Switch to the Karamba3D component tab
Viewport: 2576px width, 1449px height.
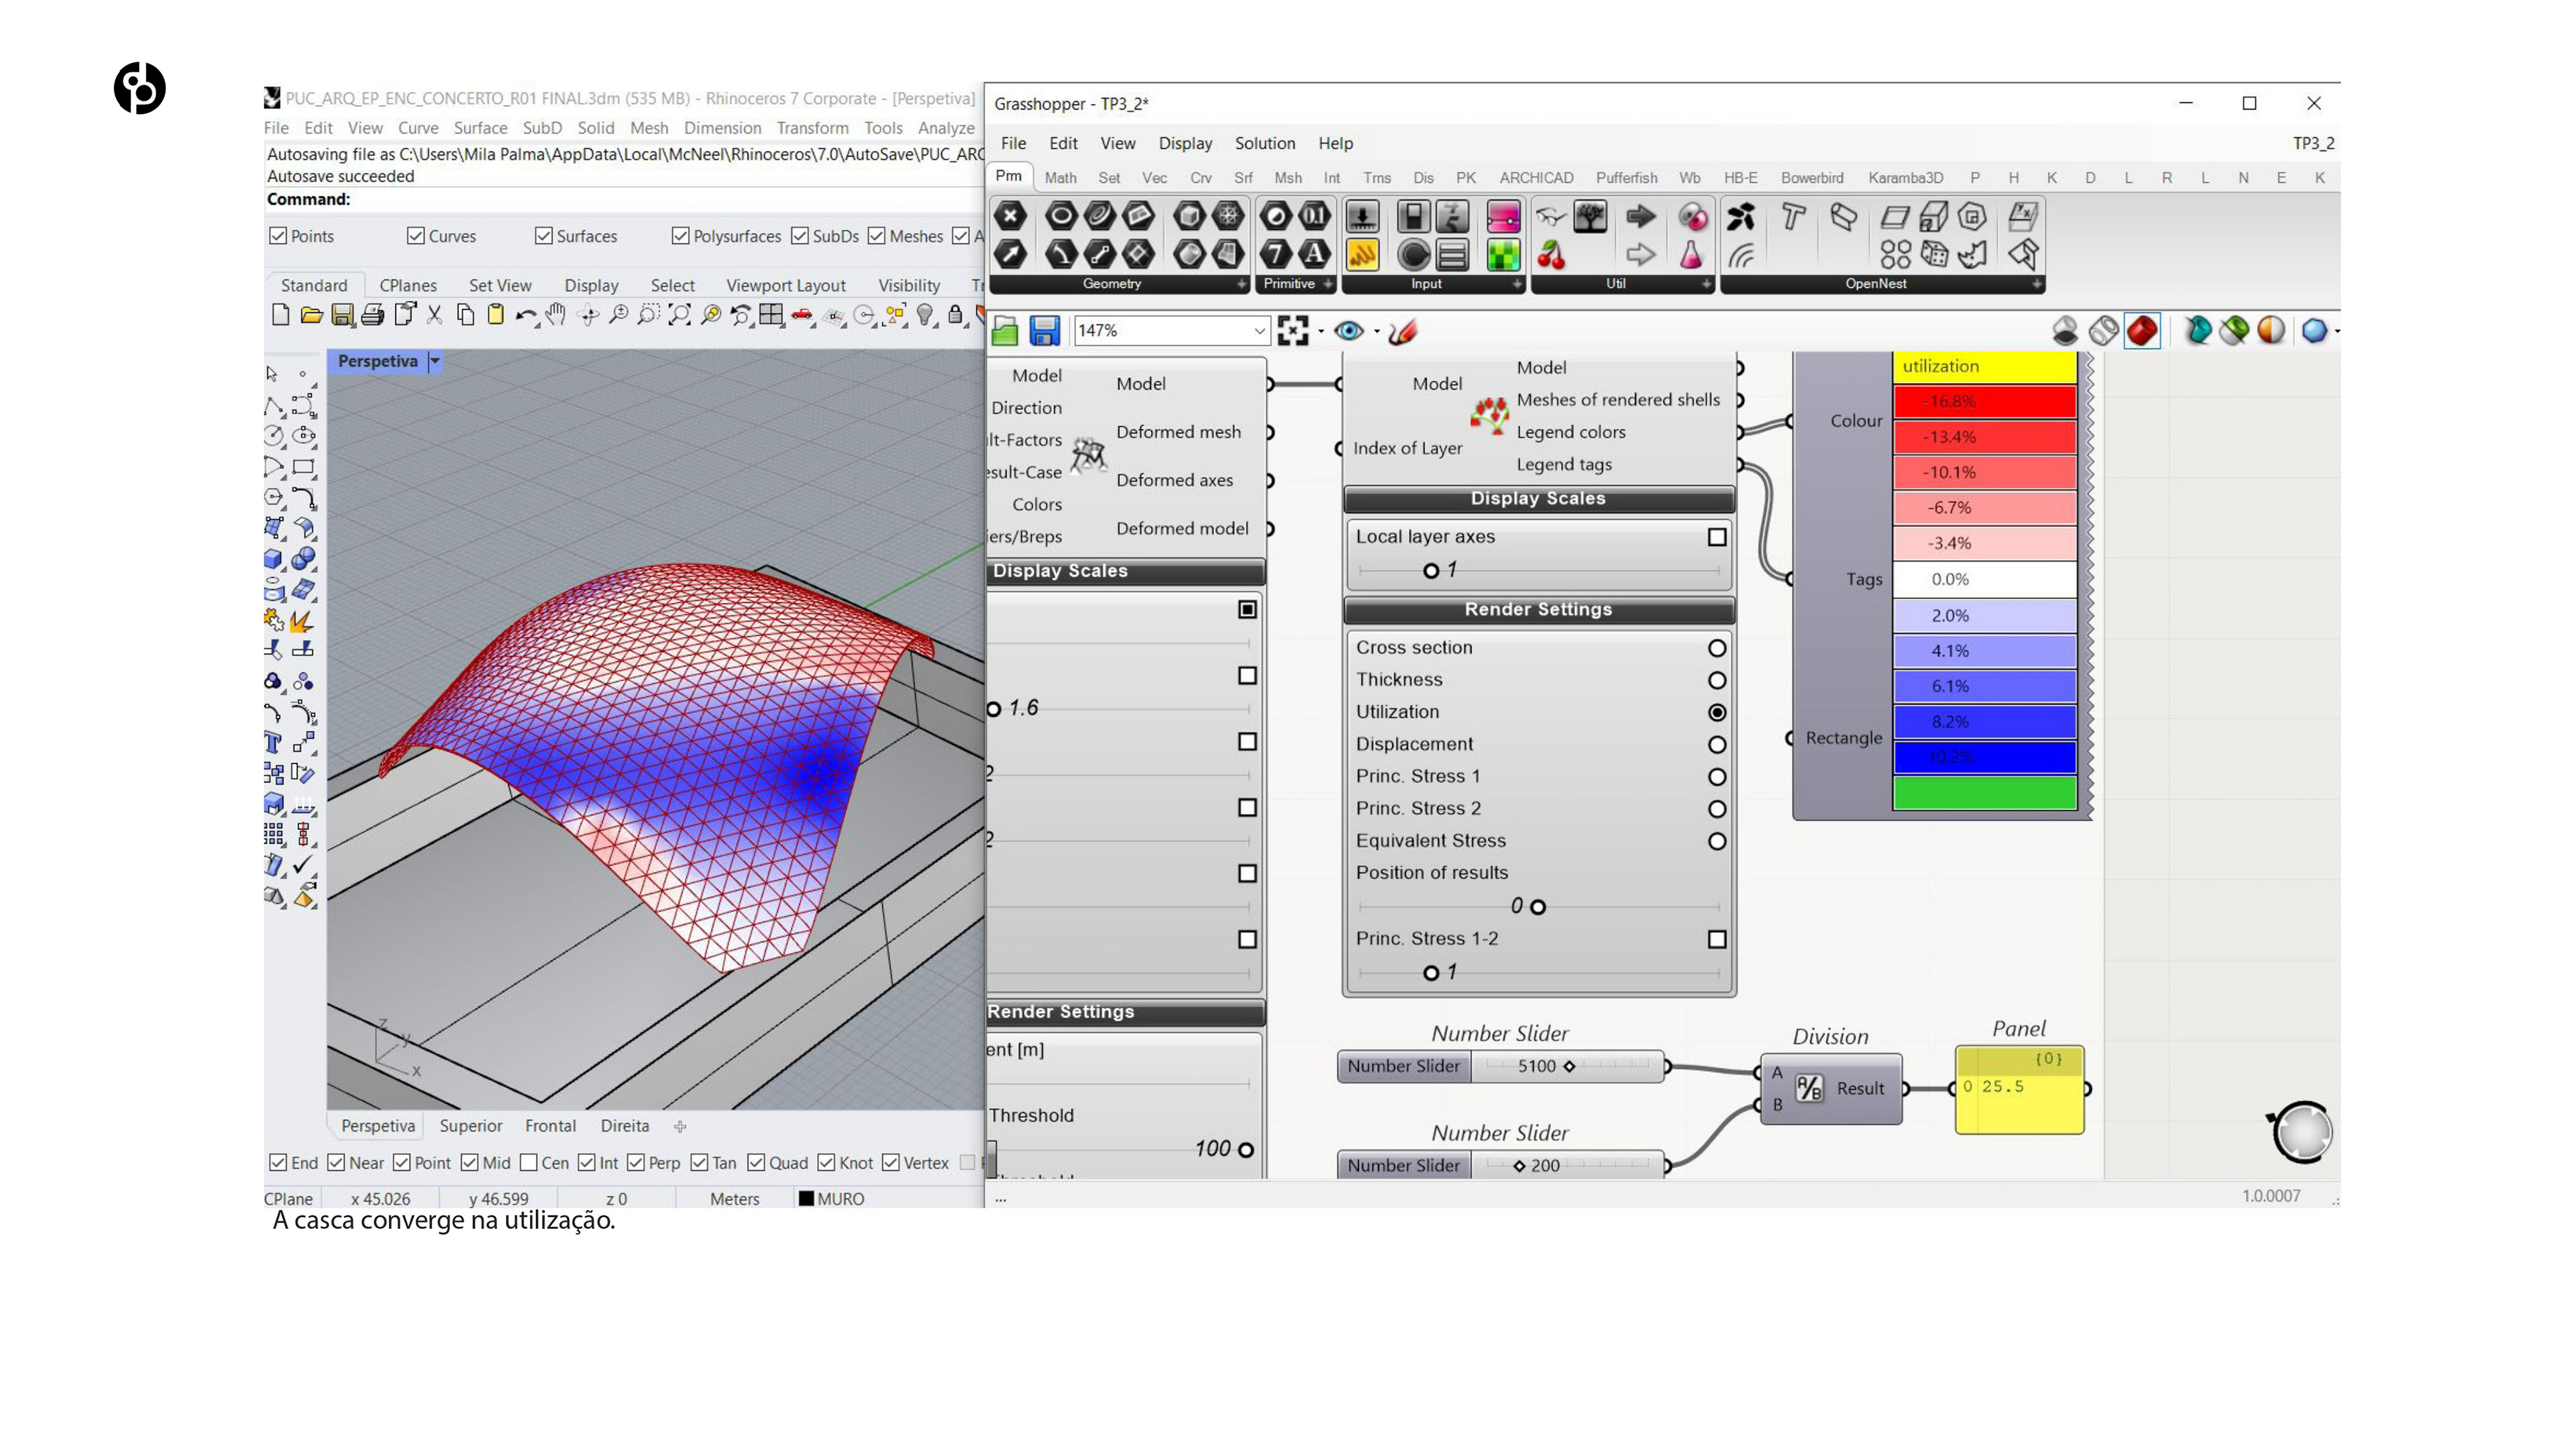[x=1905, y=178]
